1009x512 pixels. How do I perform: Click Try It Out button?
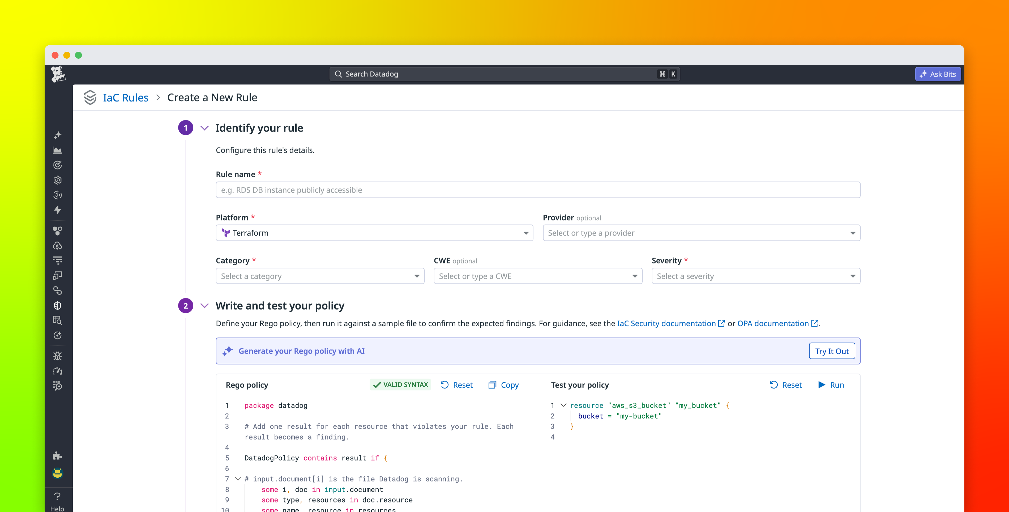[x=832, y=351]
